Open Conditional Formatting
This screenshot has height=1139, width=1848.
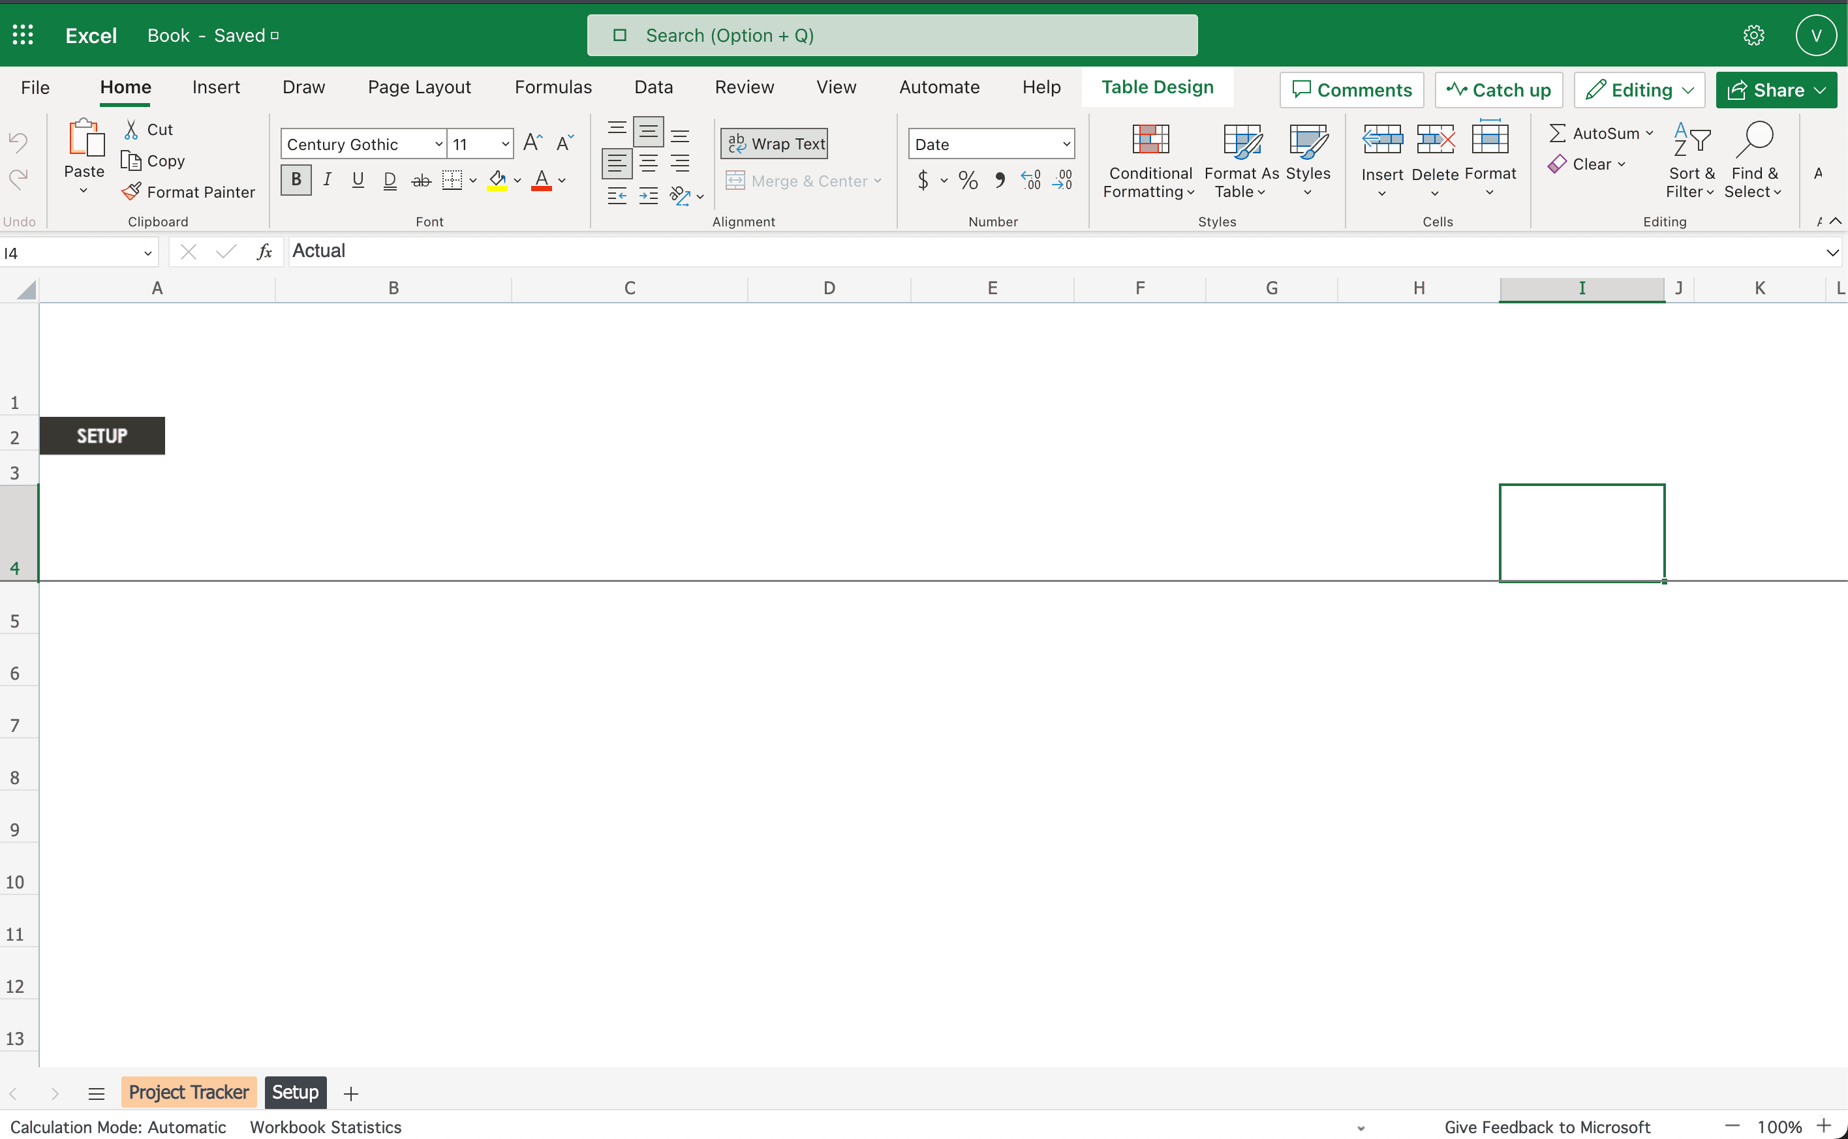pyautogui.click(x=1150, y=160)
